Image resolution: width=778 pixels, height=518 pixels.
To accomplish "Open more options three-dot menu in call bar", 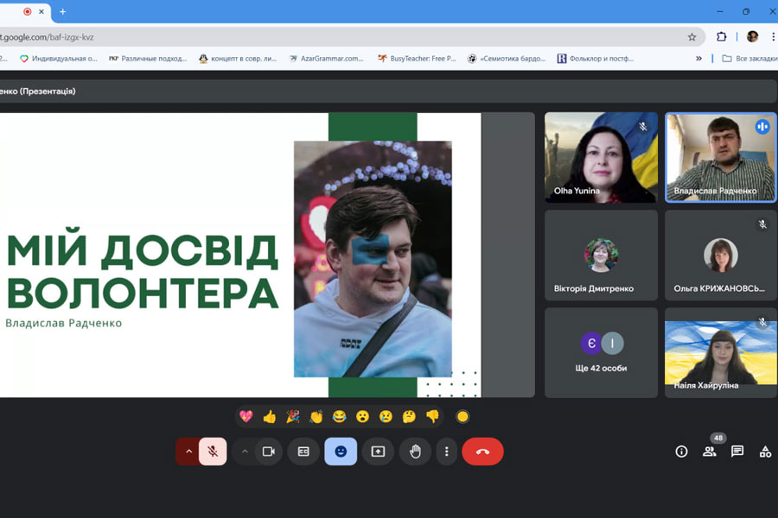I will coord(447,452).
